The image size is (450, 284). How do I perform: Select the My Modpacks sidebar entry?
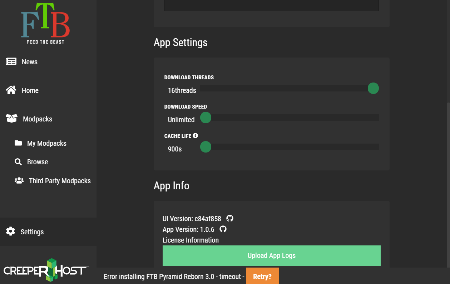click(46, 143)
